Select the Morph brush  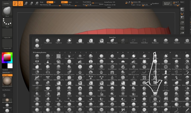pos(166,83)
